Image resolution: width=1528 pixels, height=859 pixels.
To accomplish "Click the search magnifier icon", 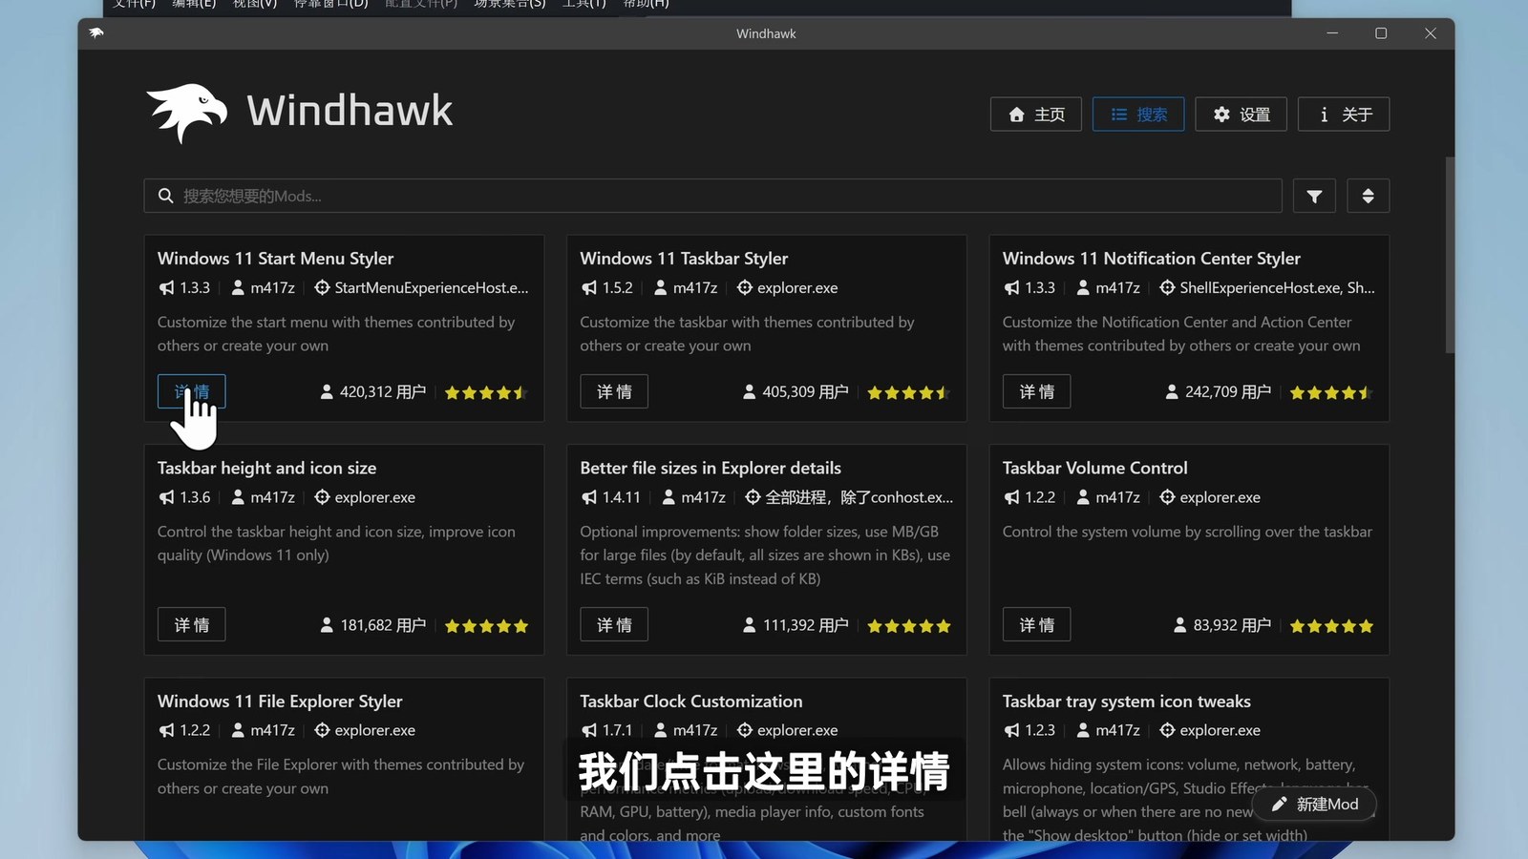I will point(165,196).
